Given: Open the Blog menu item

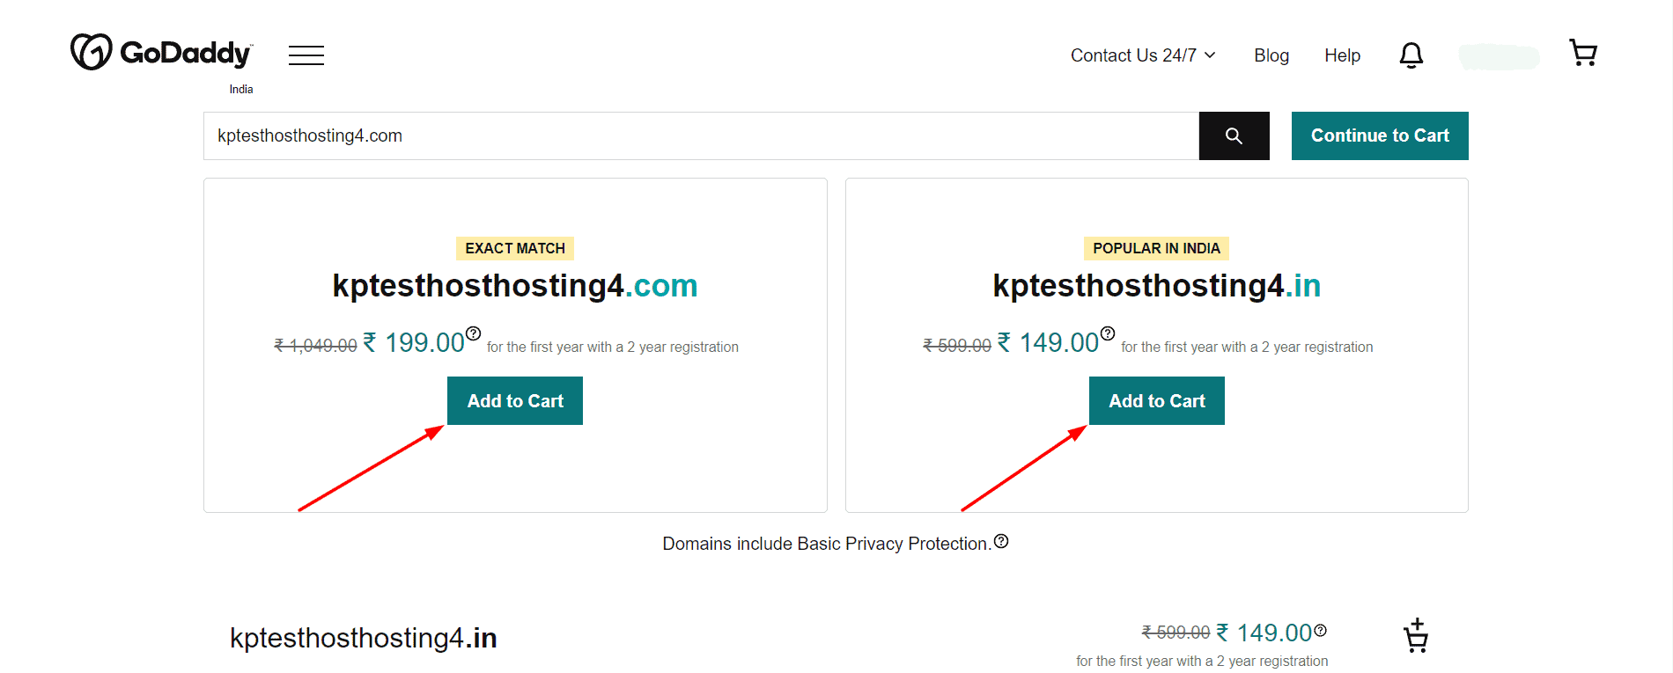Looking at the screenshot, I should (1271, 55).
